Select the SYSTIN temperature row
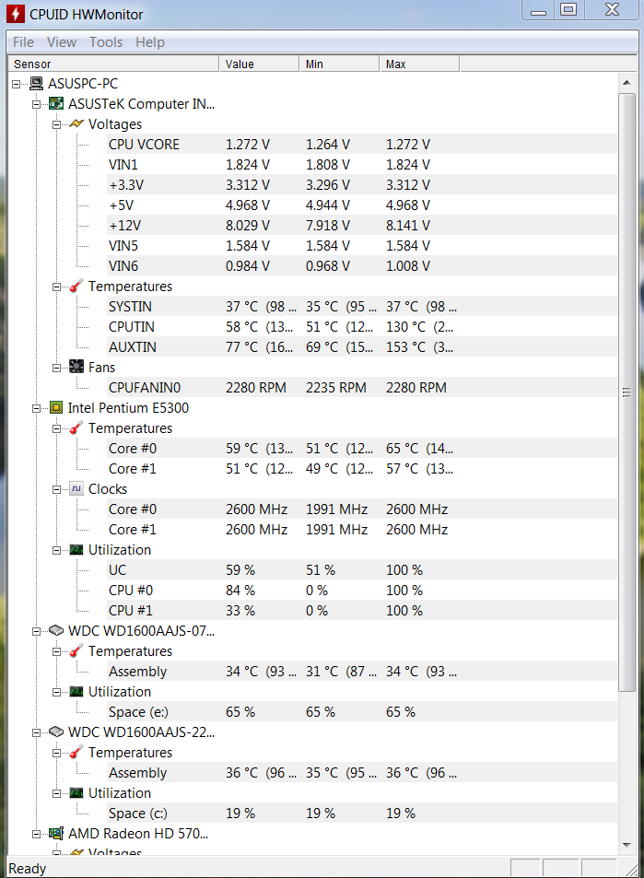The height and width of the screenshot is (878, 644). coord(362,307)
